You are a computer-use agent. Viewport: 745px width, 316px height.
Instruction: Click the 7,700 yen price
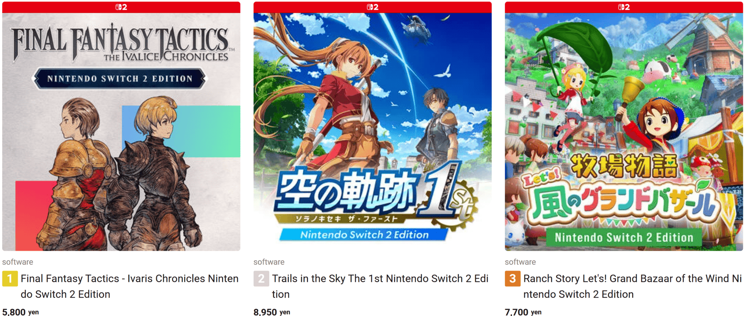(x=523, y=312)
